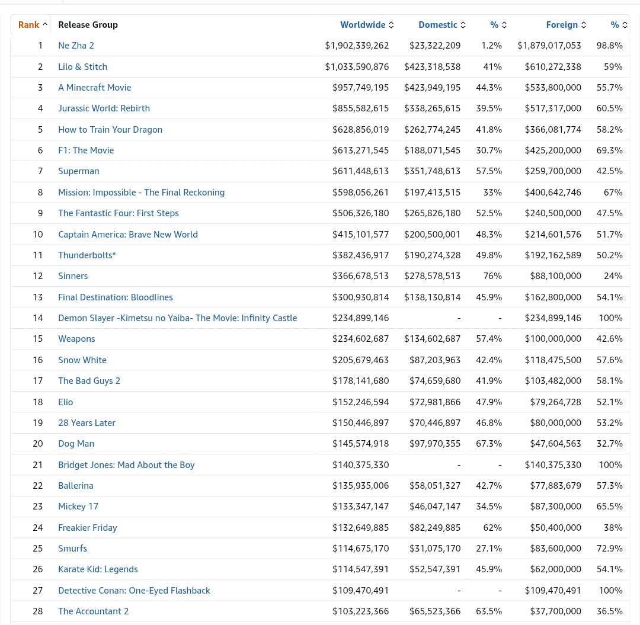Open Captain America: Brave New World link

[128, 235]
